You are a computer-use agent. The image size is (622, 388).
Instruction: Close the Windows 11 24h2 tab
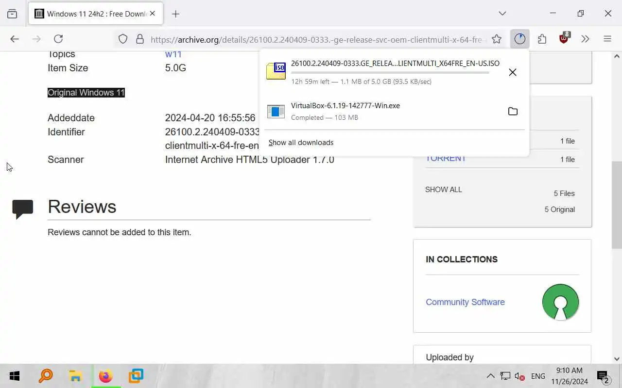click(x=153, y=14)
